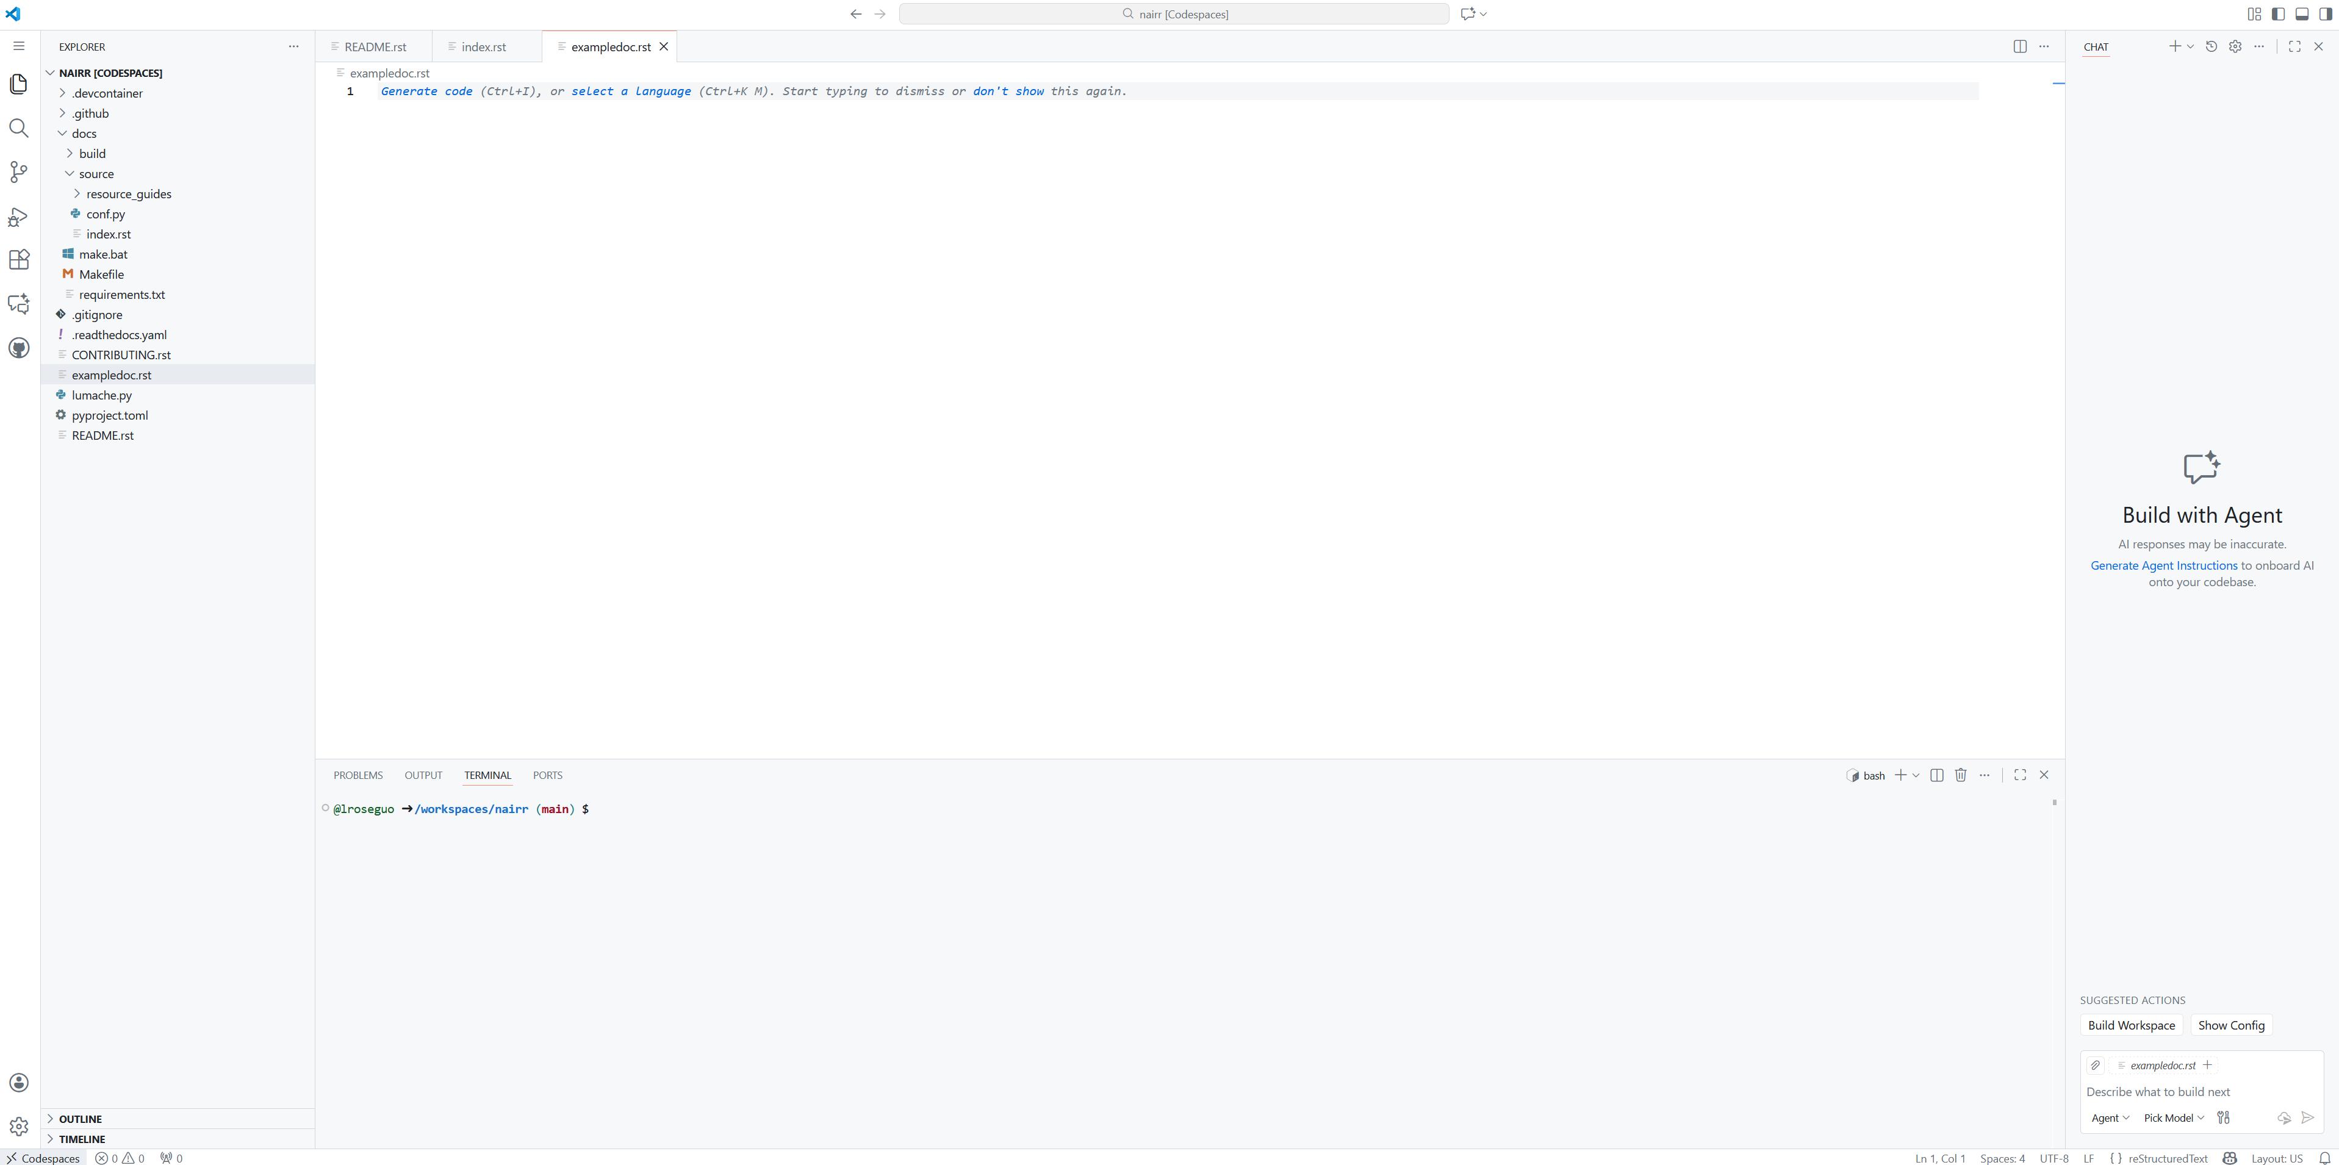This screenshot has width=2339, height=1165.
Task: Close the exampledoc.rst editor tab
Action: pos(664,46)
